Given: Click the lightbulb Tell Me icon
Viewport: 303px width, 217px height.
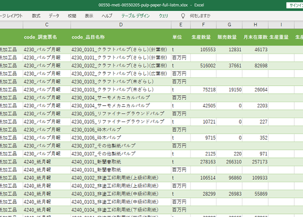Looking at the screenshot, I should click(x=183, y=16).
